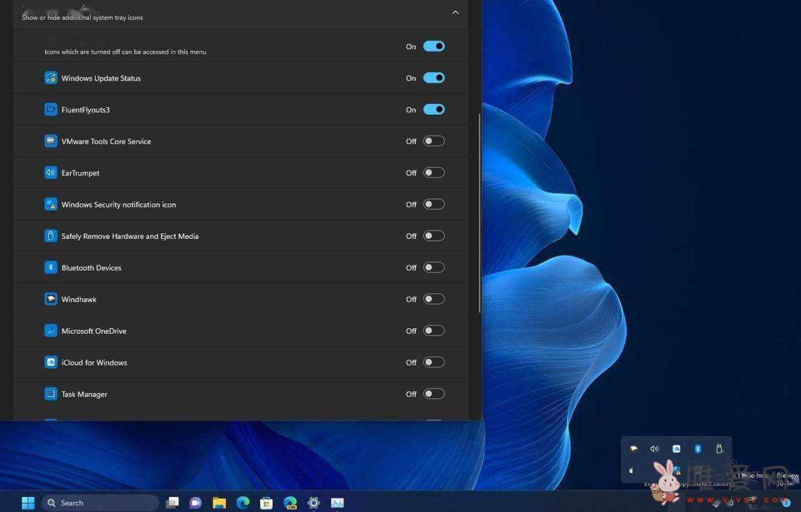The height and width of the screenshot is (512, 801).
Task: Click 'Safely Remove Hardware and Eject Media' label
Action: (x=130, y=236)
